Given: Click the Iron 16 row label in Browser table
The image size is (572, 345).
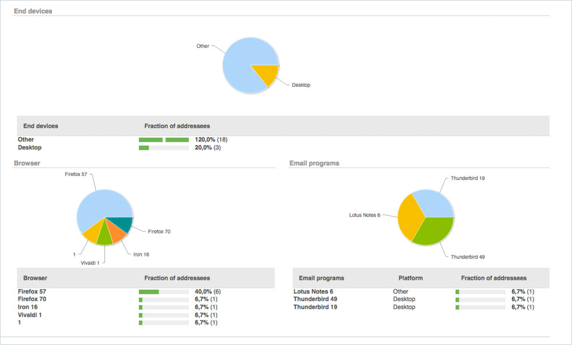Looking at the screenshot, I should [x=27, y=307].
